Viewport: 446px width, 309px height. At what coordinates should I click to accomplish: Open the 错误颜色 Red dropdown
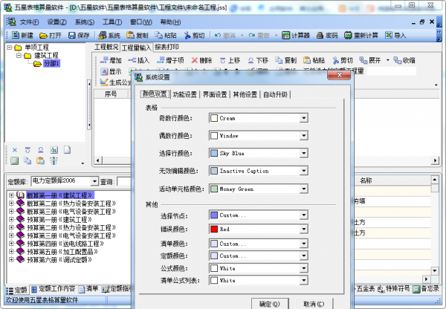tap(304, 229)
